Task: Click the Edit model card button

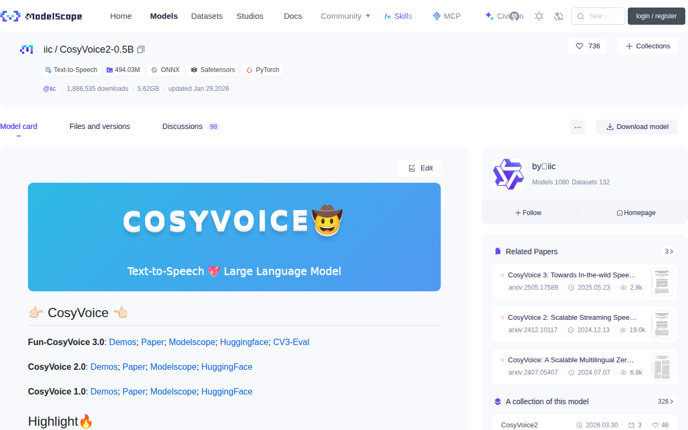Action: point(420,168)
